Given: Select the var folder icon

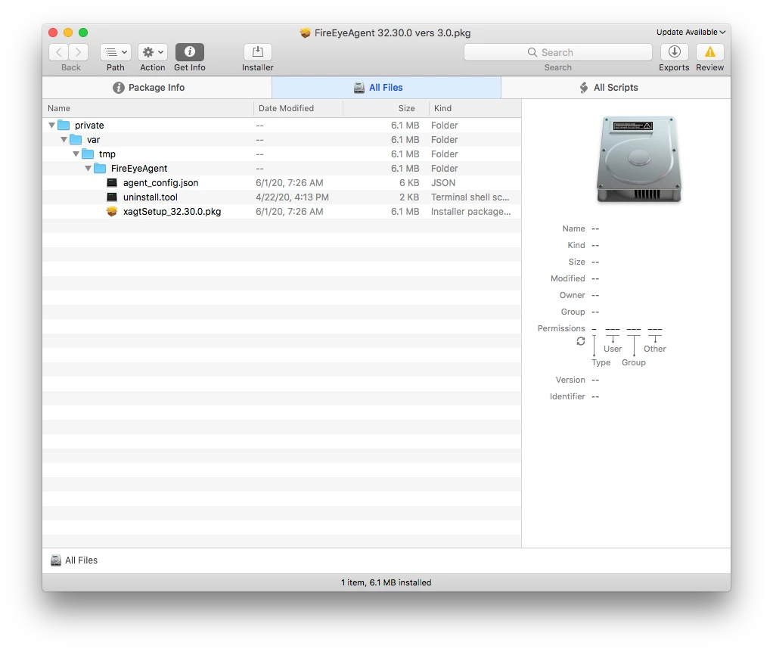Looking at the screenshot, I should (x=76, y=139).
